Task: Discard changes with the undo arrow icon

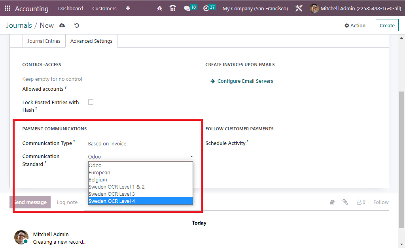Action: [x=76, y=25]
